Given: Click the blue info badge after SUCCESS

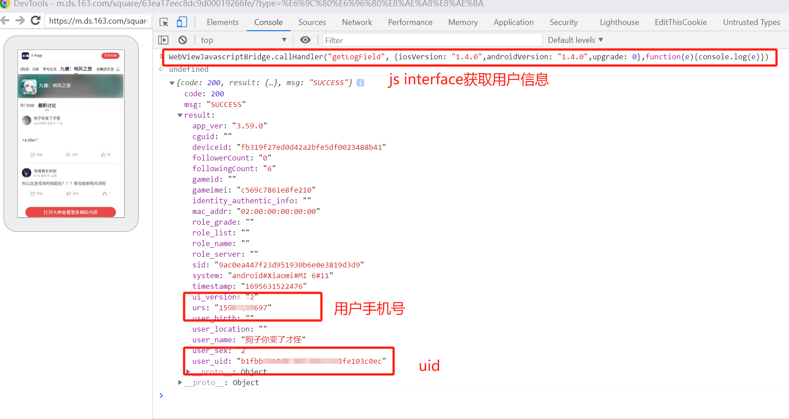Looking at the screenshot, I should [361, 83].
